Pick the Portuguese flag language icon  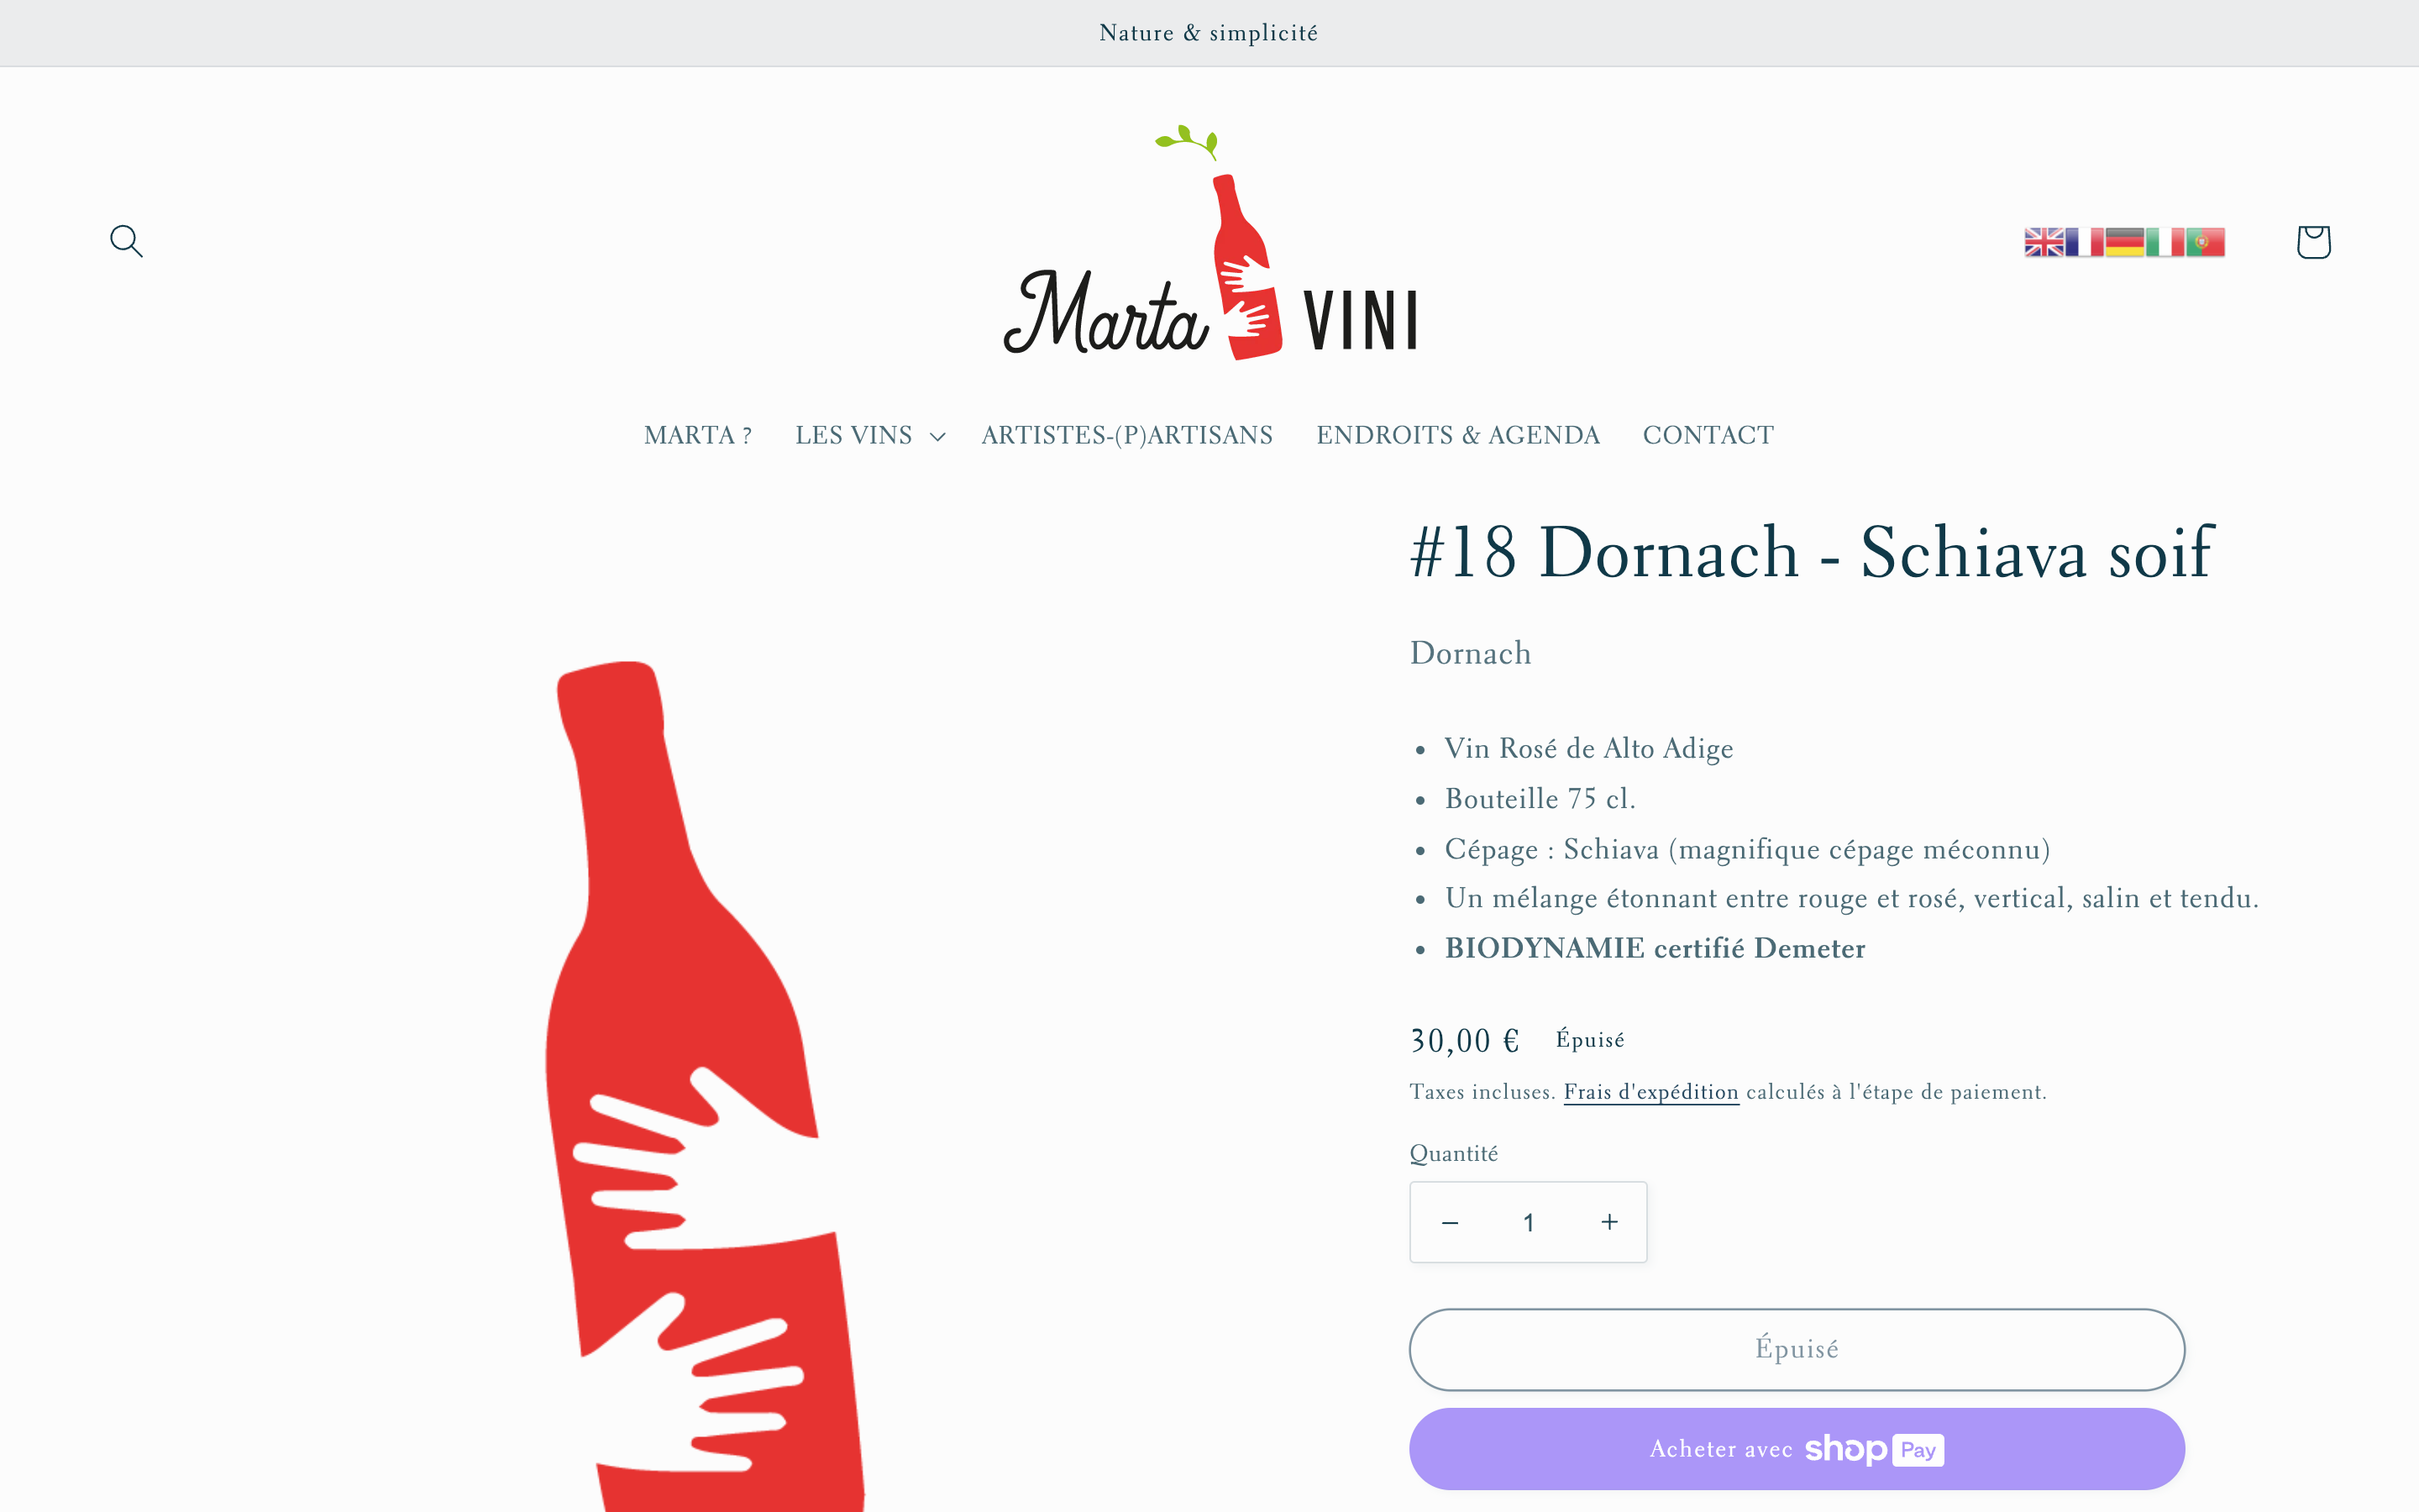pyautogui.click(x=2205, y=242)
